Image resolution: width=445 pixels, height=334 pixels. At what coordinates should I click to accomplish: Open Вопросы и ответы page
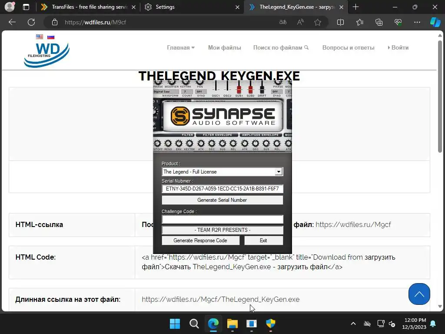click(348, 48)
